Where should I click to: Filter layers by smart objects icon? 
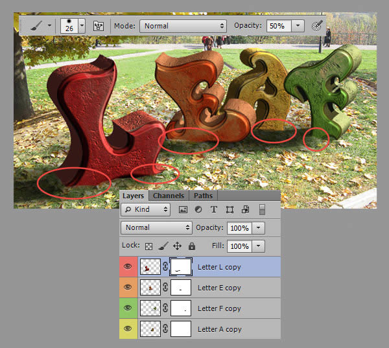click(x=245, y=210)
